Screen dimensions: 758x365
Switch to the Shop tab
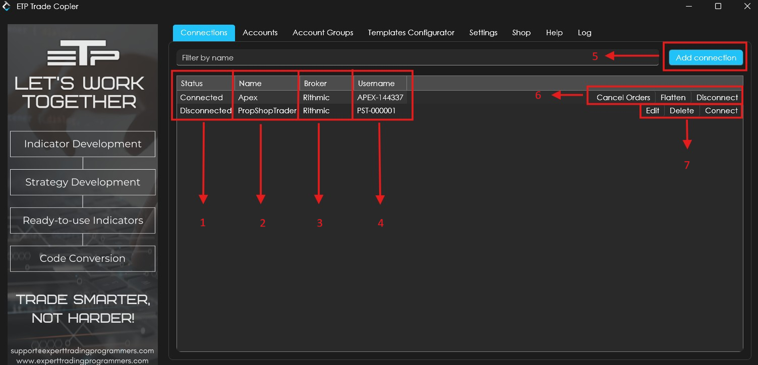coord(521,33)
